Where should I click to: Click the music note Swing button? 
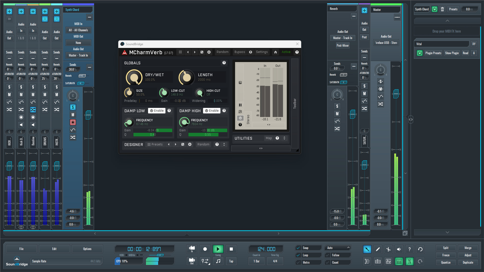click(x=218, y=261)
